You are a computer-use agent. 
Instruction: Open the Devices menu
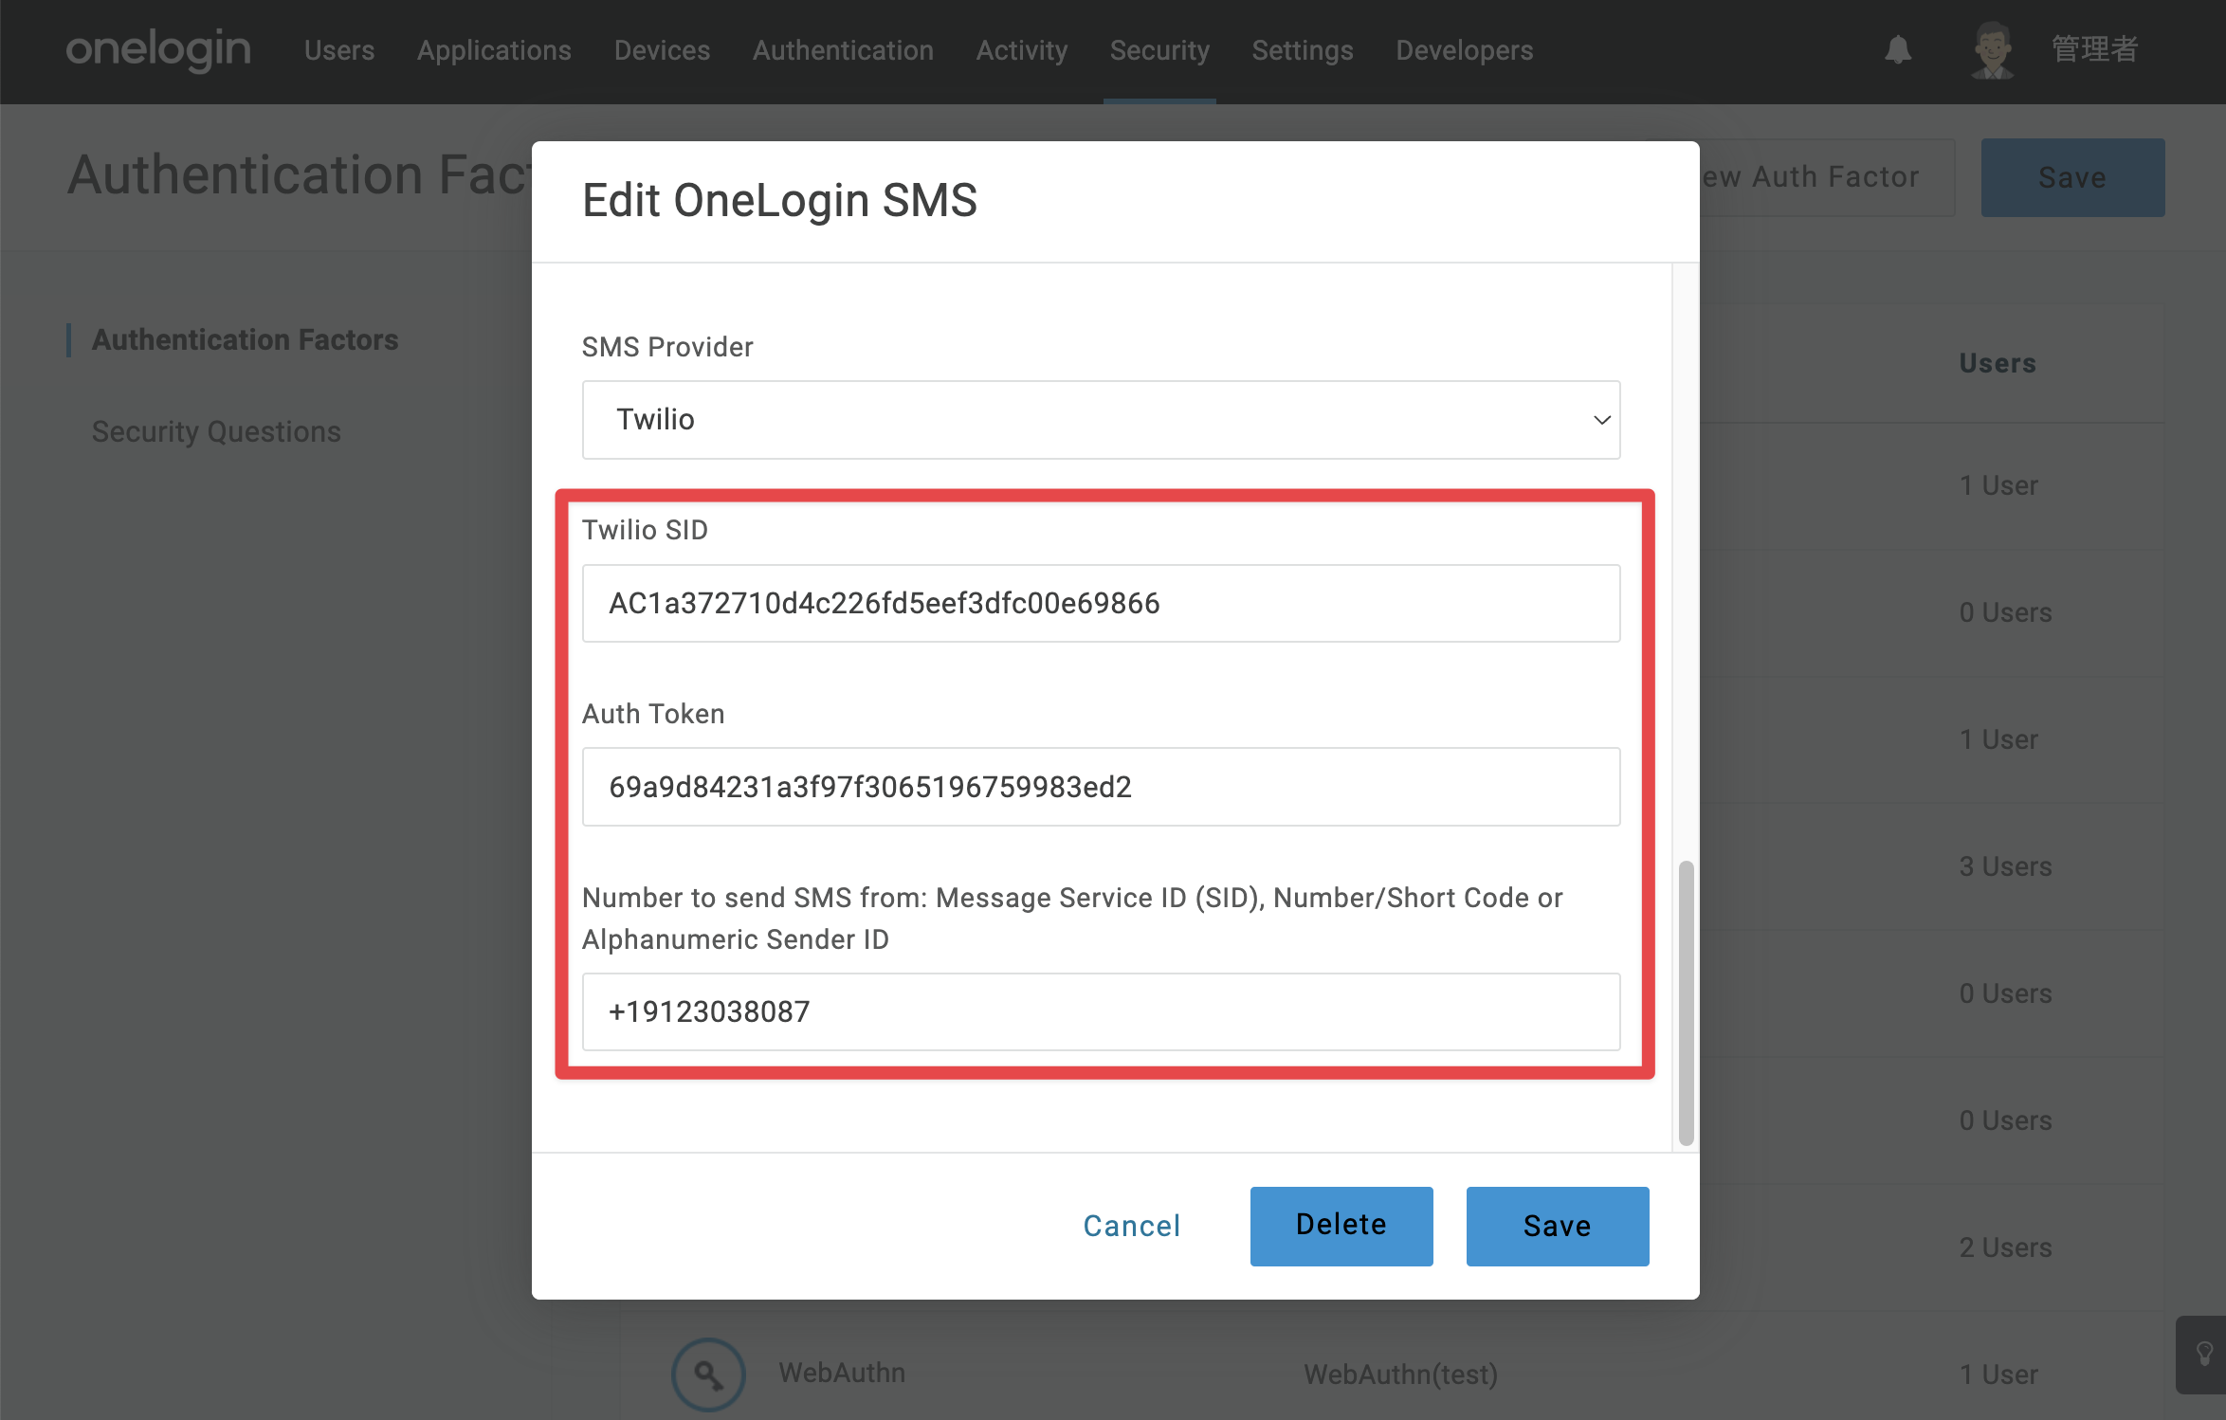click(x=662, y=49)
